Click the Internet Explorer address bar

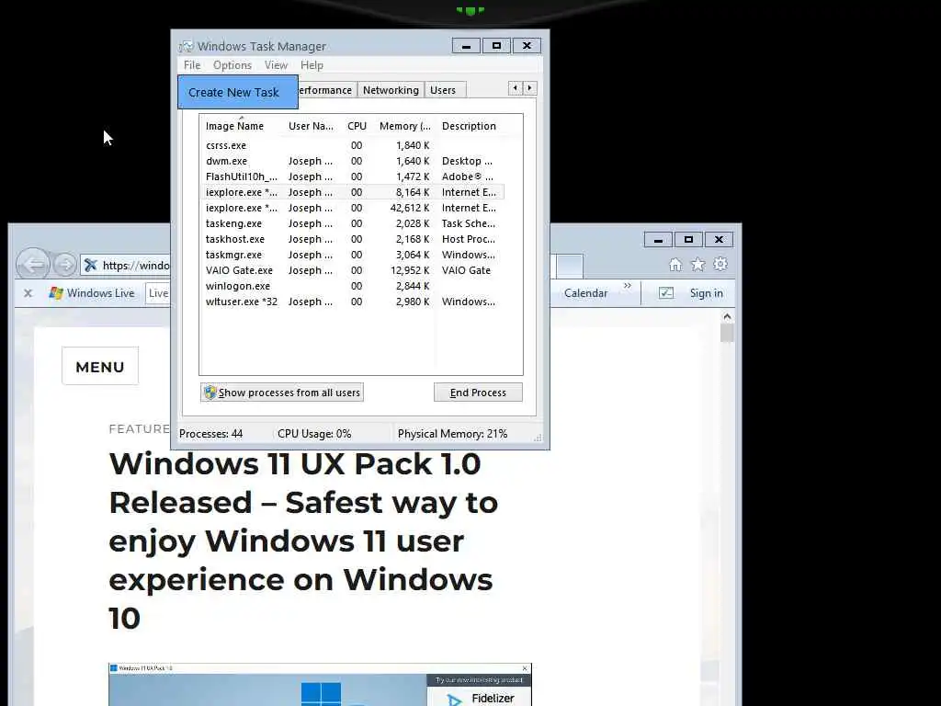(x=126, y=265)
